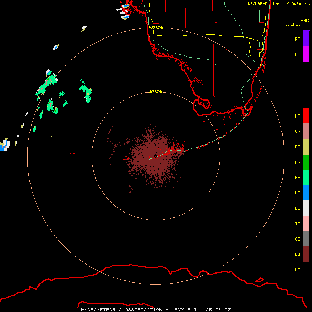312x312 pixels.
Task: Click the HR legend label
Action: [x=298, y=162]
